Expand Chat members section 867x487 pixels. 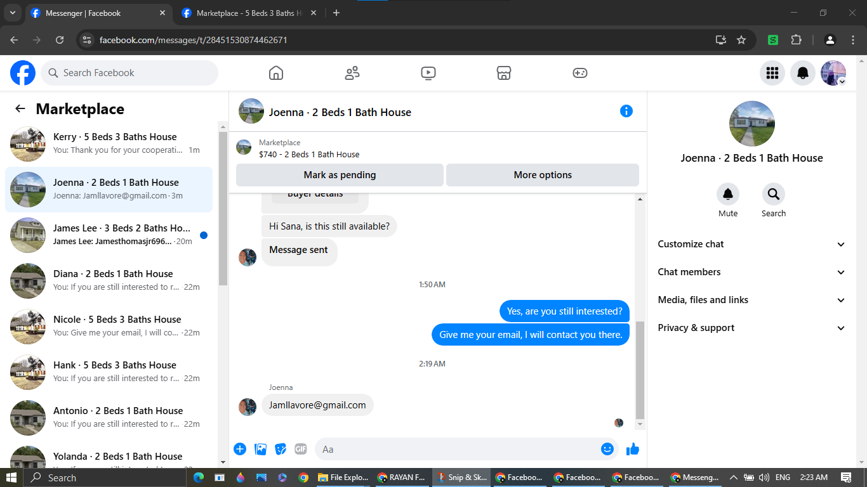(x=751, y=272)
